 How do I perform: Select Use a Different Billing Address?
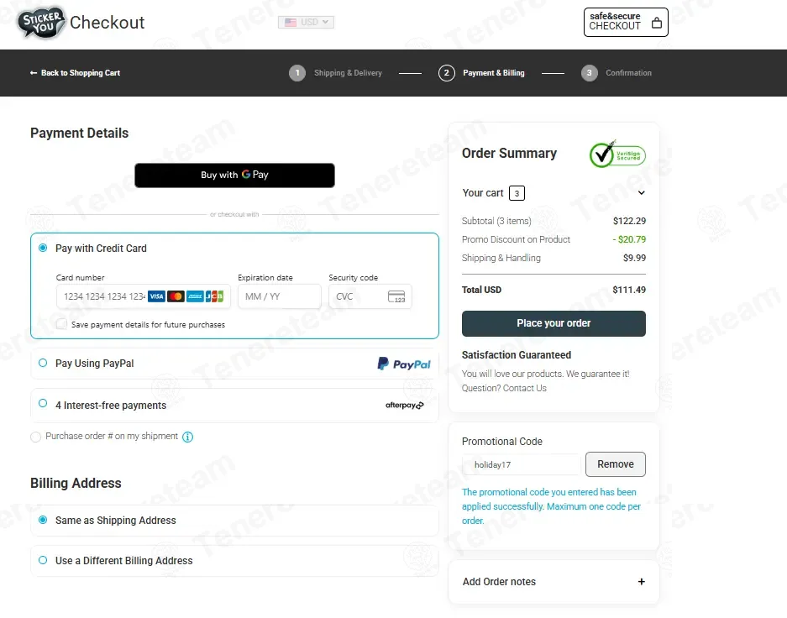click(43, 560)
